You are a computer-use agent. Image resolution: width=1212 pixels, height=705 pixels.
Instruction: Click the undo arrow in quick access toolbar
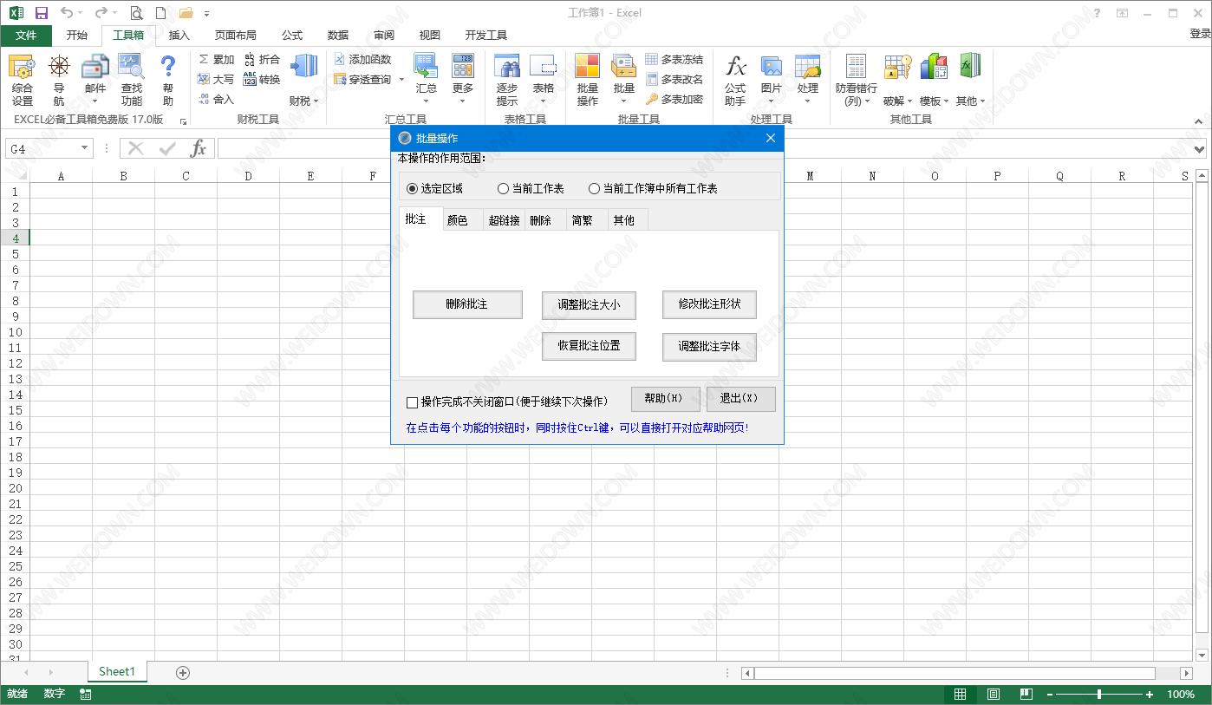point(68,13)
